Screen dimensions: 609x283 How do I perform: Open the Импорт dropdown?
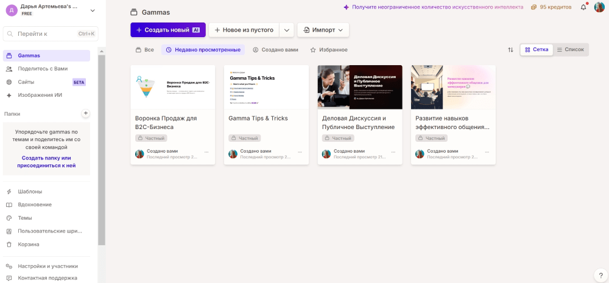tap(323, 30)
